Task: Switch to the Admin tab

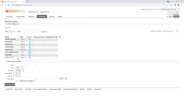Action: point(60,16)
